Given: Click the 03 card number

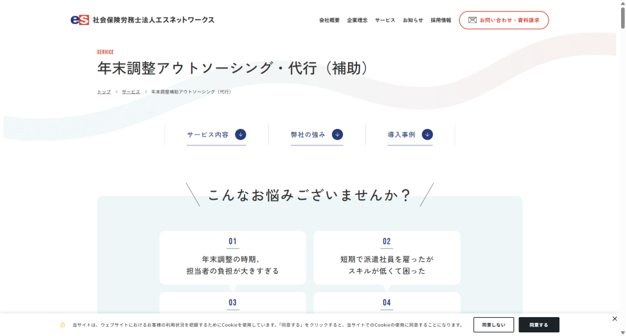Looking at the screenshot, I should coord(233,302).
